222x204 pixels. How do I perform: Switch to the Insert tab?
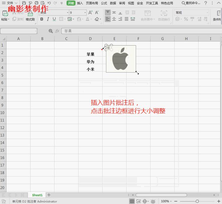(x=80, y=3)
